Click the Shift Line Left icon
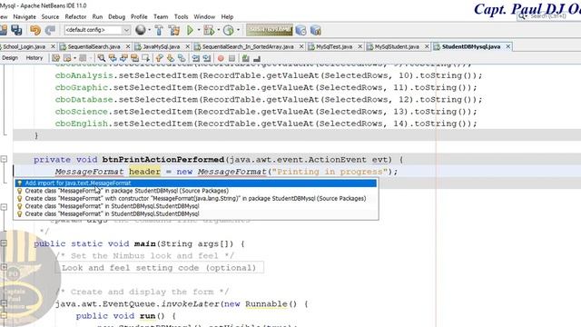Viewport: 581px width, 327px height. (196, 58)
